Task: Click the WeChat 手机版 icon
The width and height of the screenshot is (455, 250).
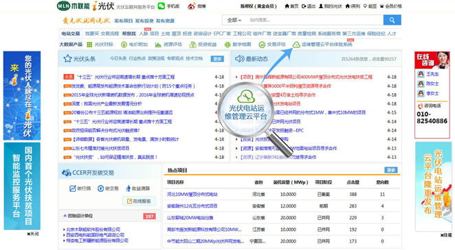Action: (162, 5)
